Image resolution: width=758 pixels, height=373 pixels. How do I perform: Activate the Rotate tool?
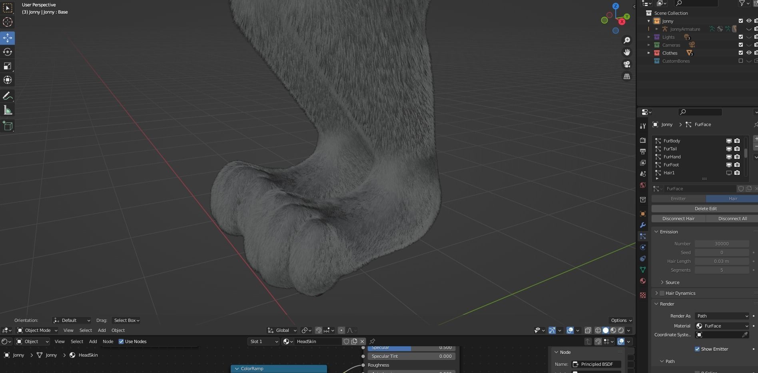tap(8, 52)
